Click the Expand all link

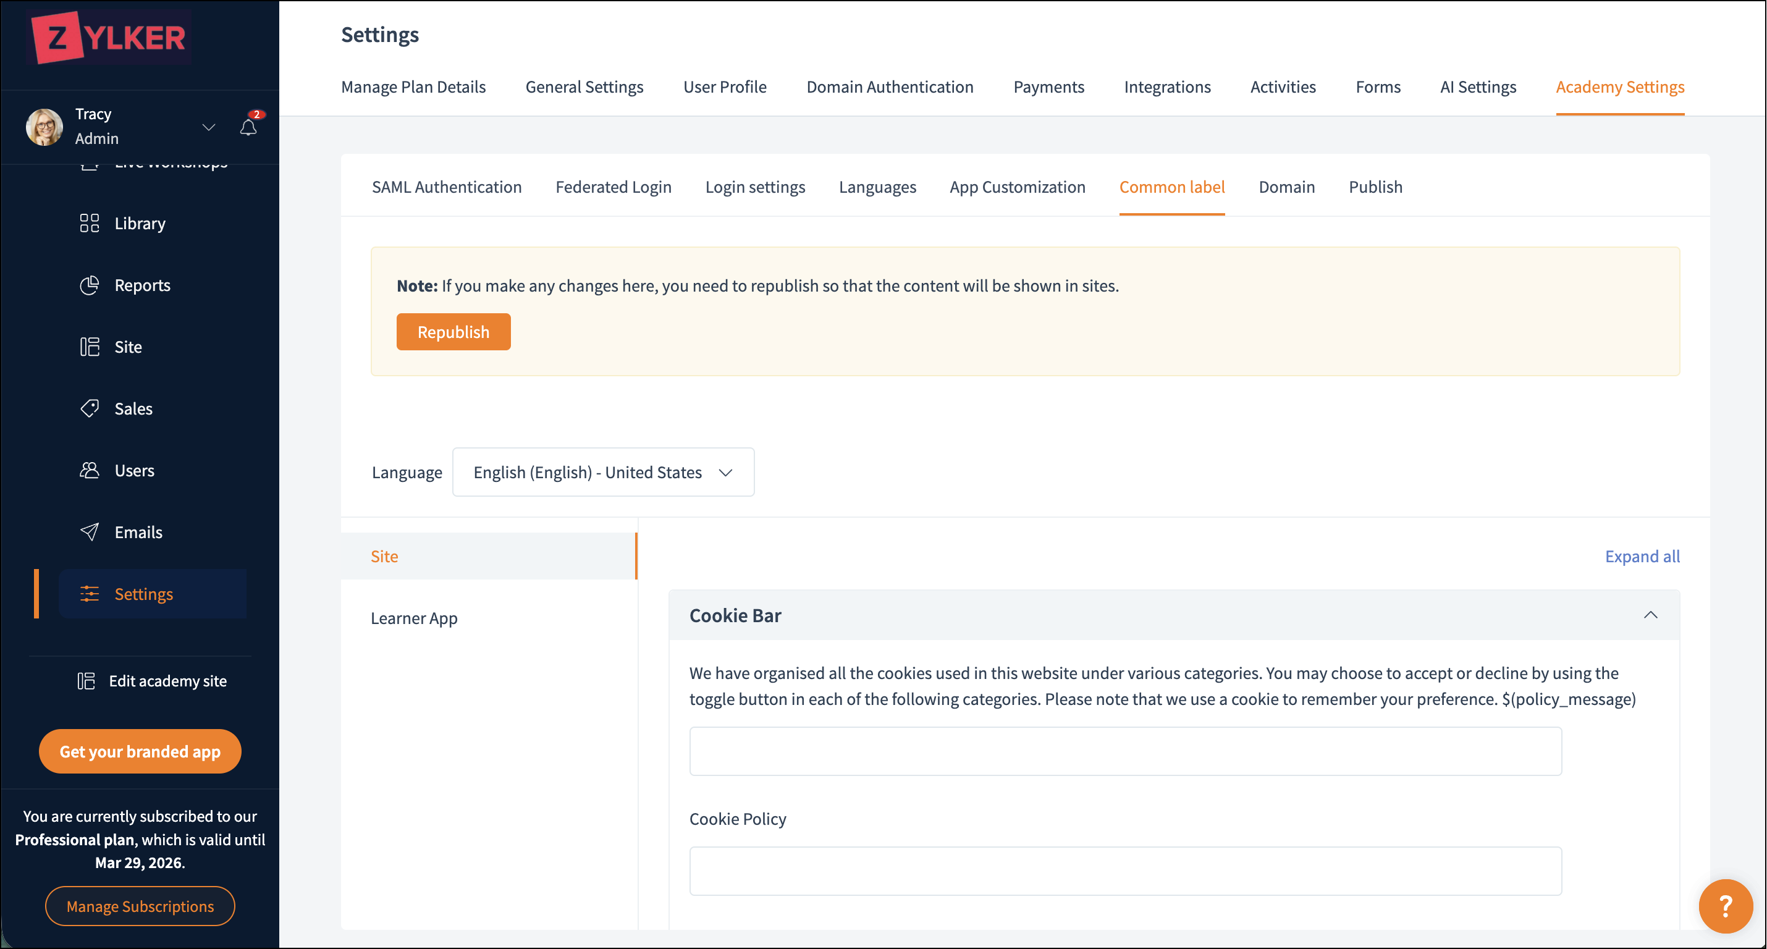1642,556
